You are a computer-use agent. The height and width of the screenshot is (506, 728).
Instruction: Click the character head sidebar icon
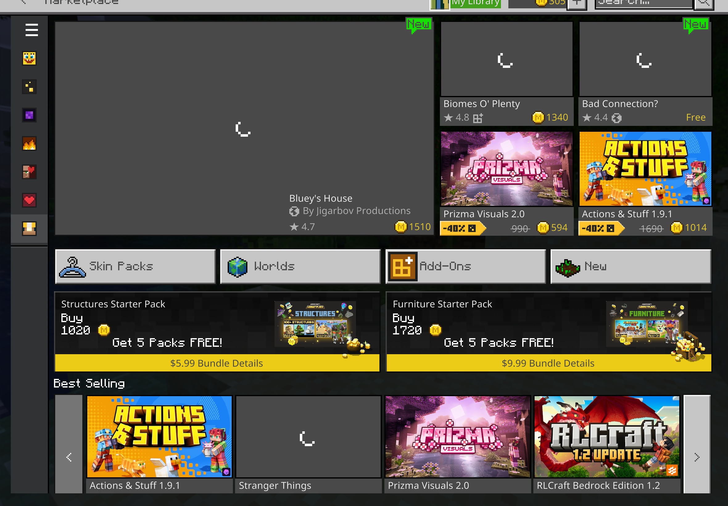[29, 229]
